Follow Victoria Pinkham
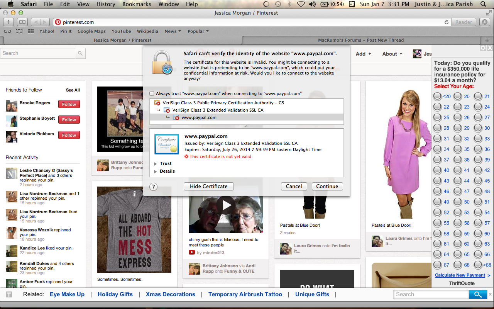Image resolution: width=494 pixels, height=309 pixels. pyautogui.click(x=69, y=135)
